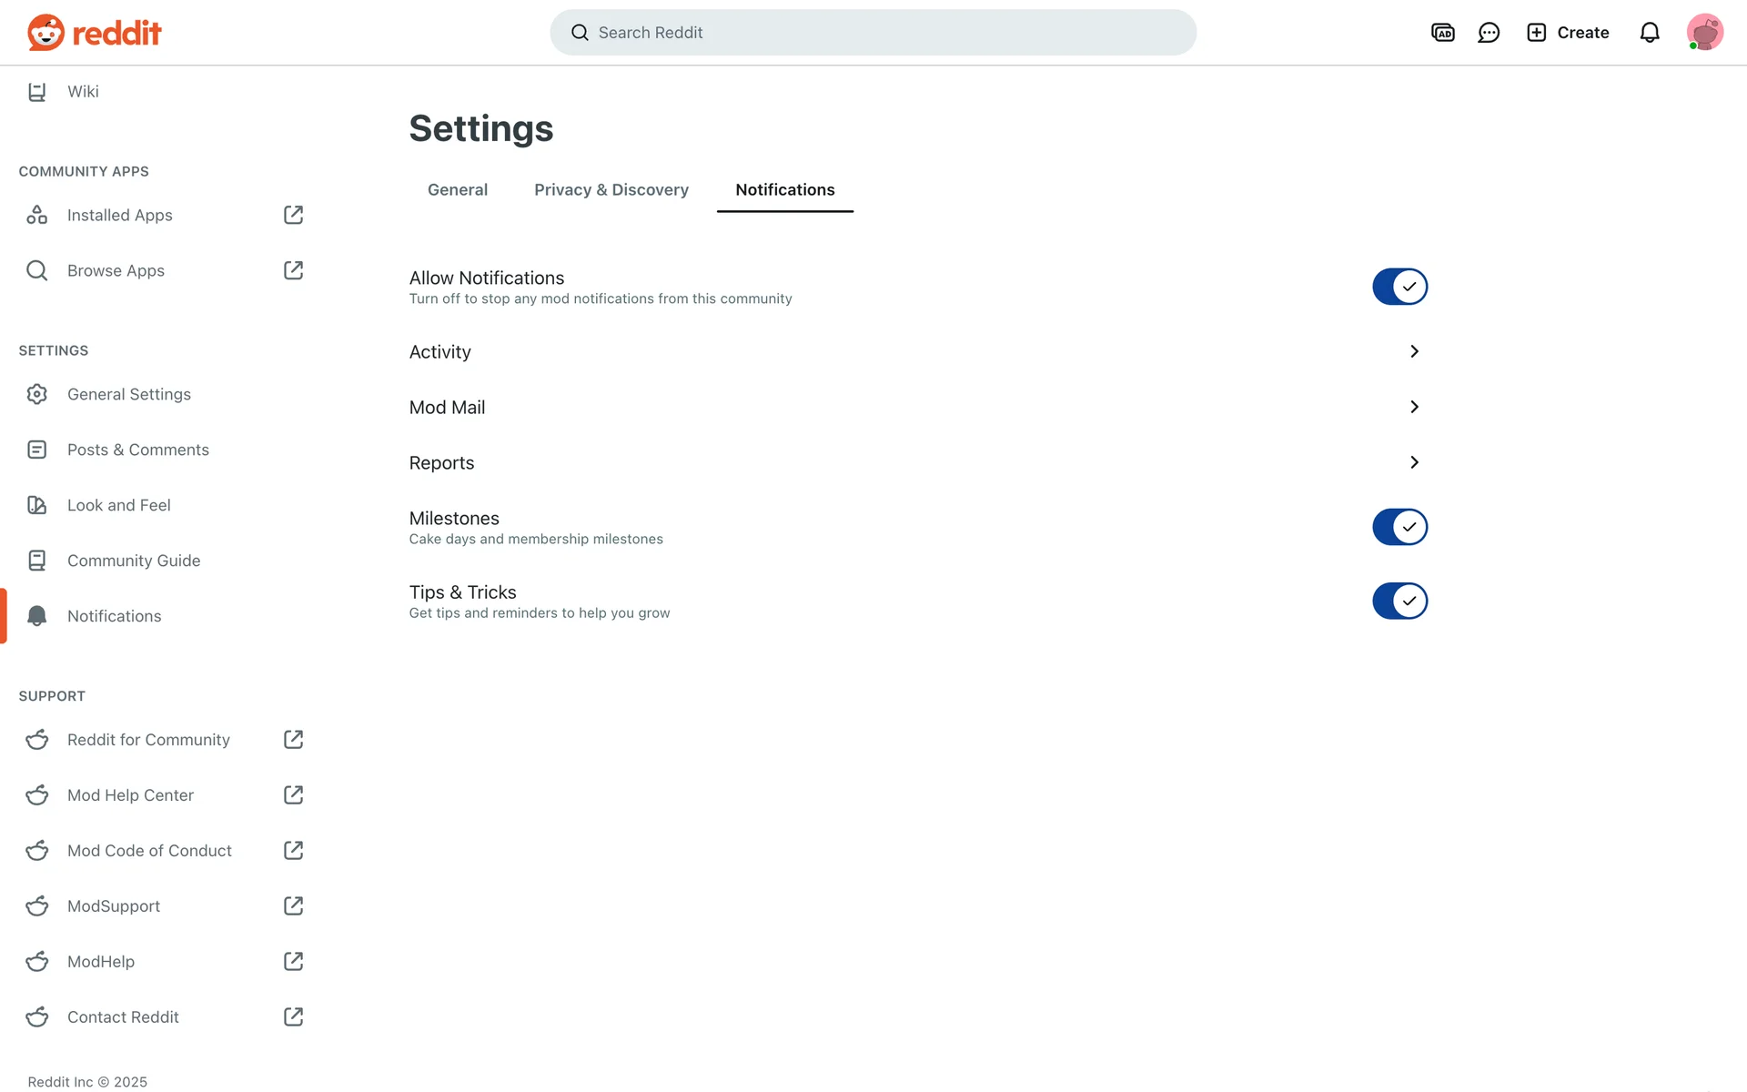Click the Reddit logo to go home

click(x=94, y=33)
